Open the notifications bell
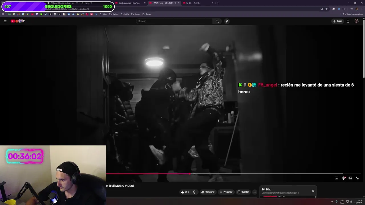Image resolution: width=365 pixels, height=205 pixels. pos(348,21)
